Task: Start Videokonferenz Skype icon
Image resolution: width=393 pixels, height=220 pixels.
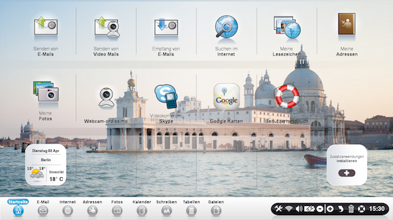Action: (166, 96)
